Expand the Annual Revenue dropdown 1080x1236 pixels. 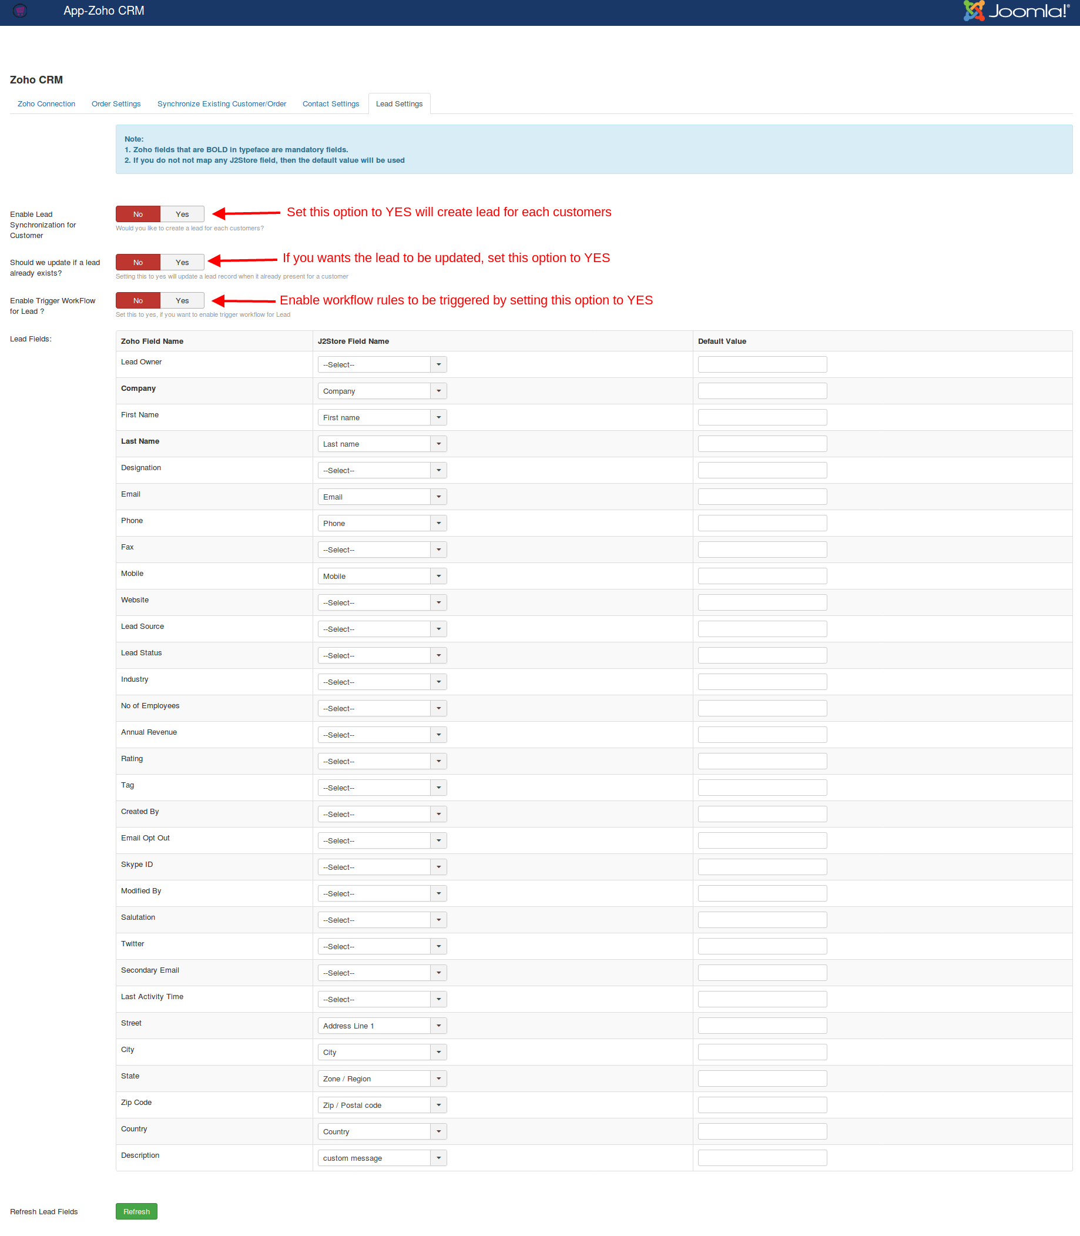pyautogui.click(x=382, y=735)
